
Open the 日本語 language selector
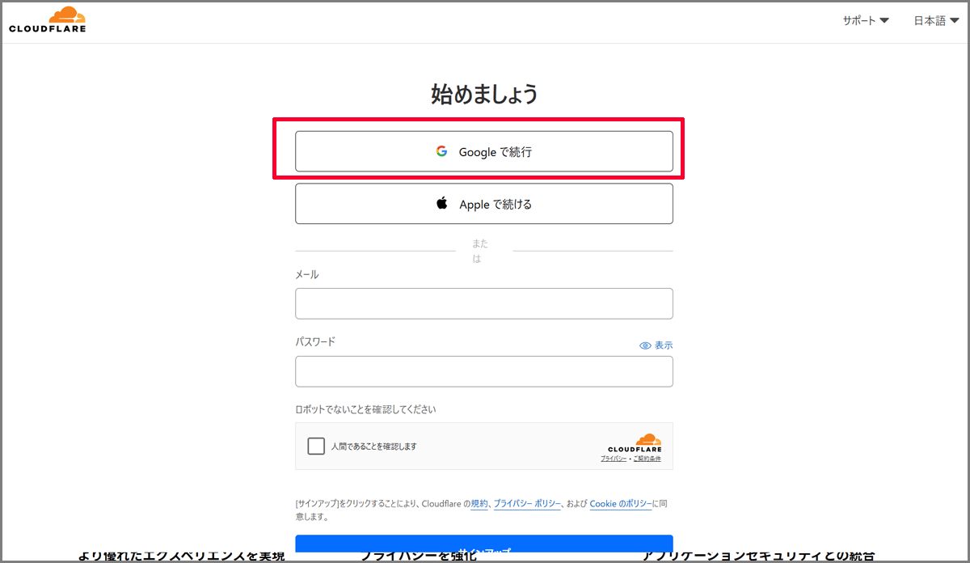click(936, 21)
